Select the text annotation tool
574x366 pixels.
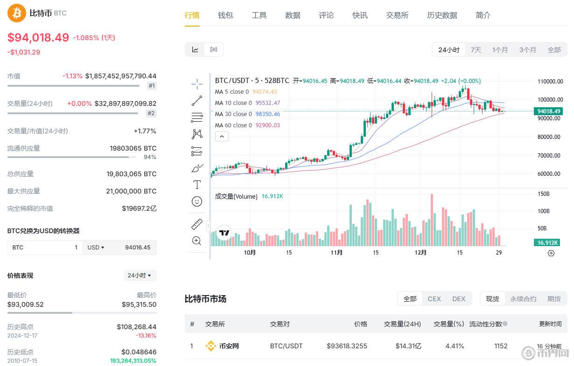point(196,184)
